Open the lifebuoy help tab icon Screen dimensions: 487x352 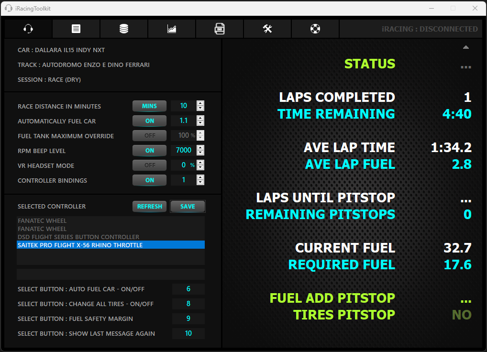315,29
